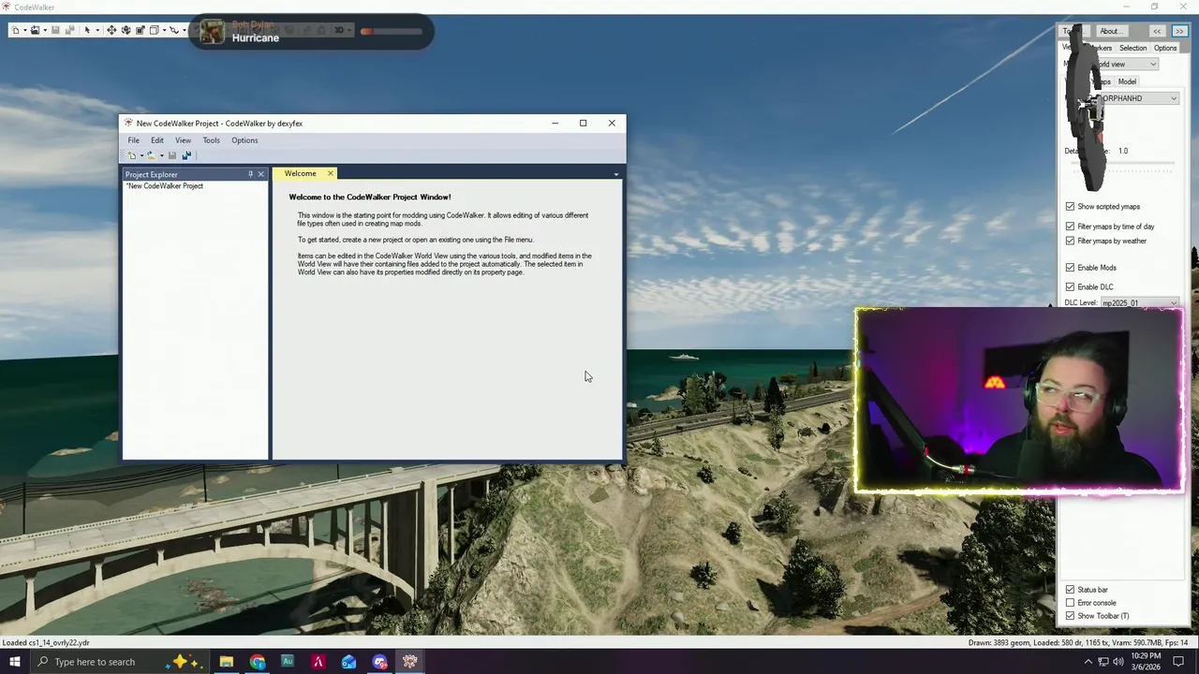Open the DLC Level mp2025_01 dropdown

point(1140,303)
